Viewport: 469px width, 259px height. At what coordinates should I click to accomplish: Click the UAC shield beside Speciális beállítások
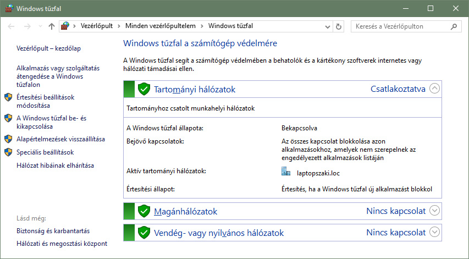[x=8, y=152]
